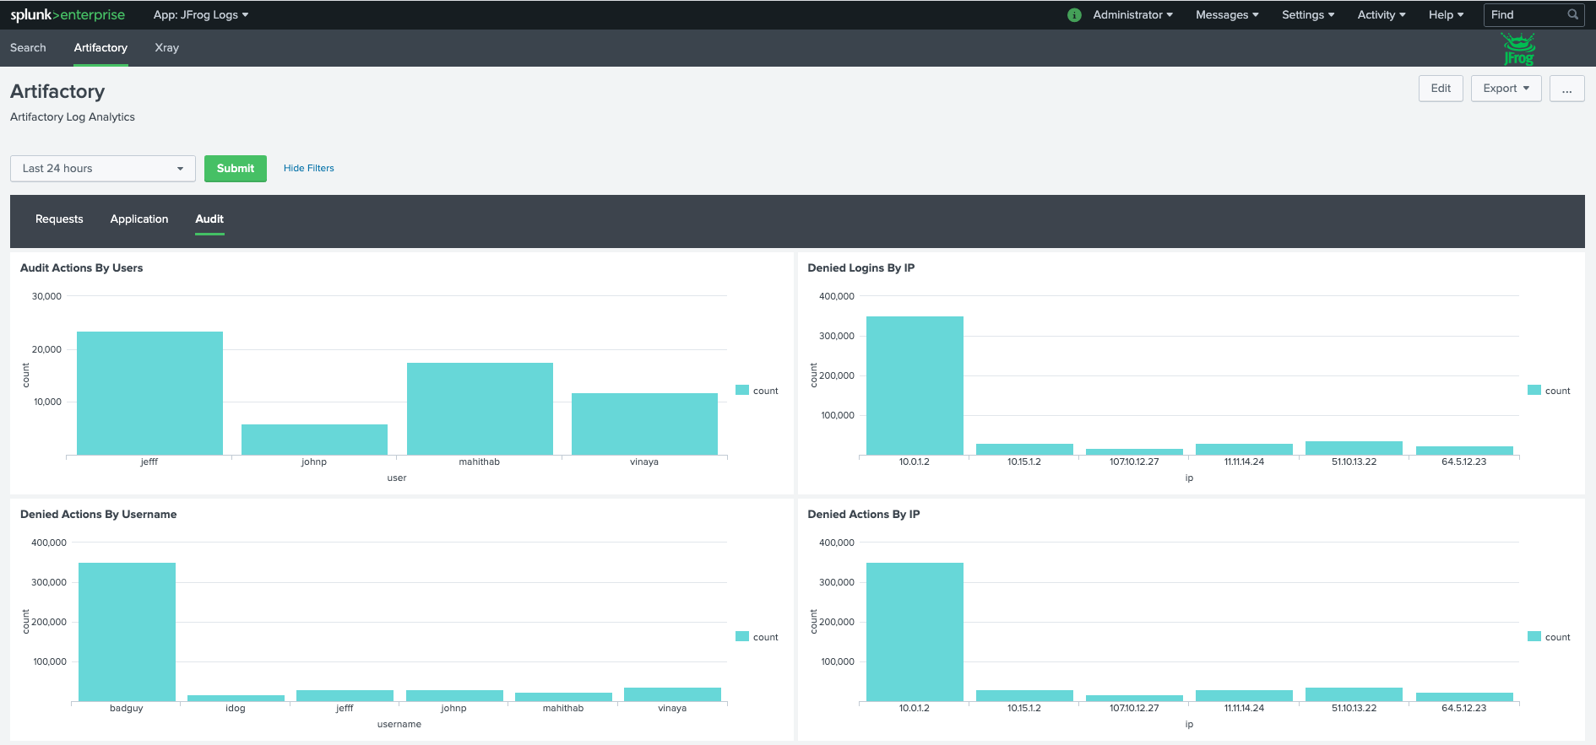The image size is (1596, 745).
Task: Select the Audit tab
Action: coord(209,219)
